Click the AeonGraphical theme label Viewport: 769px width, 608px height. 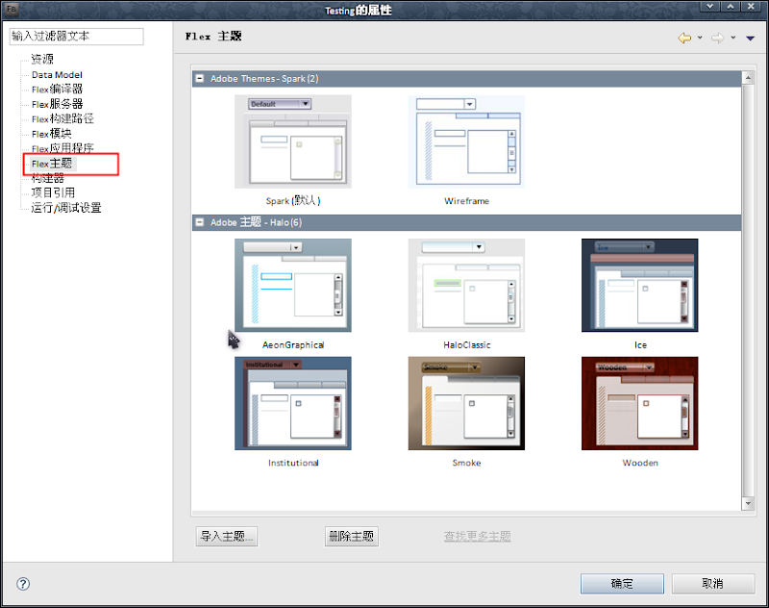(293, 345)
